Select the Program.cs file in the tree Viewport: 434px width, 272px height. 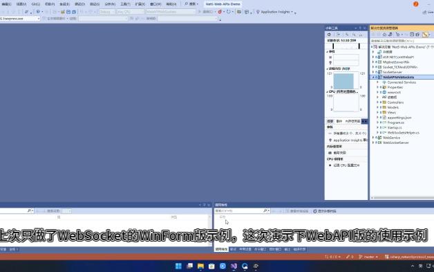click(x=395, y=123)
